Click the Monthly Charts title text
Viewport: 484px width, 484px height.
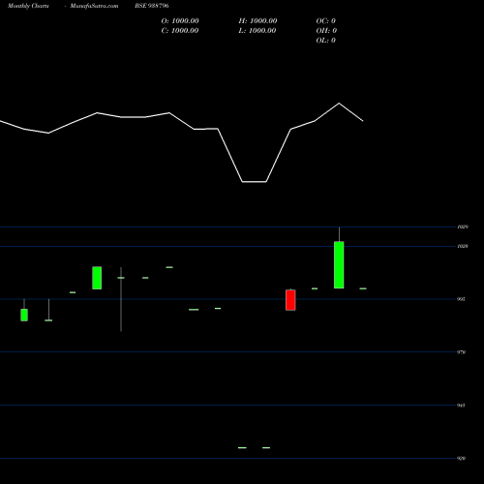pos(28,6)
